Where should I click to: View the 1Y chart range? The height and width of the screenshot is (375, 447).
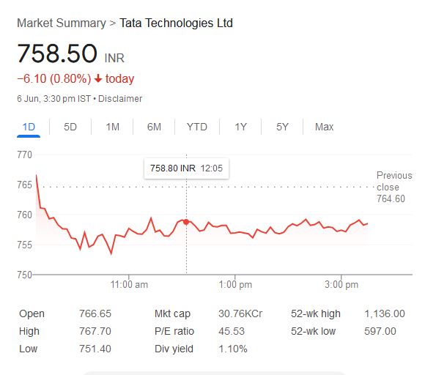pyautogui.click(x=240, y=127)
